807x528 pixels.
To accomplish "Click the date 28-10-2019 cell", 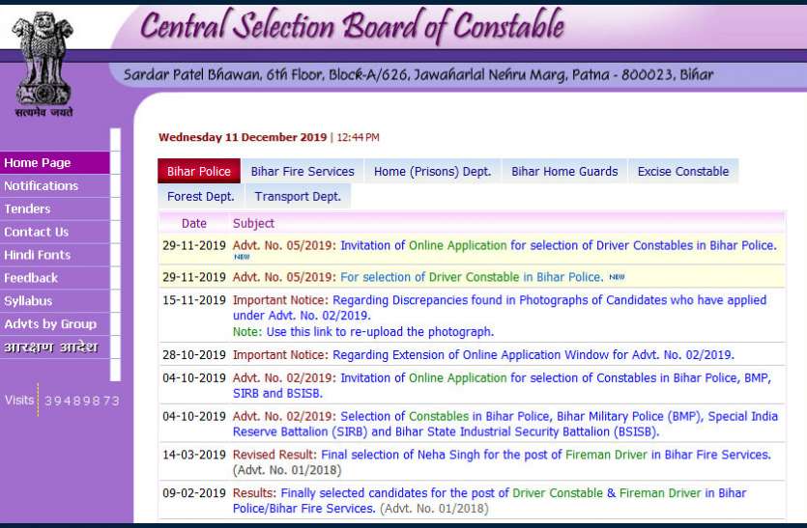I will [x=194, y=355].
